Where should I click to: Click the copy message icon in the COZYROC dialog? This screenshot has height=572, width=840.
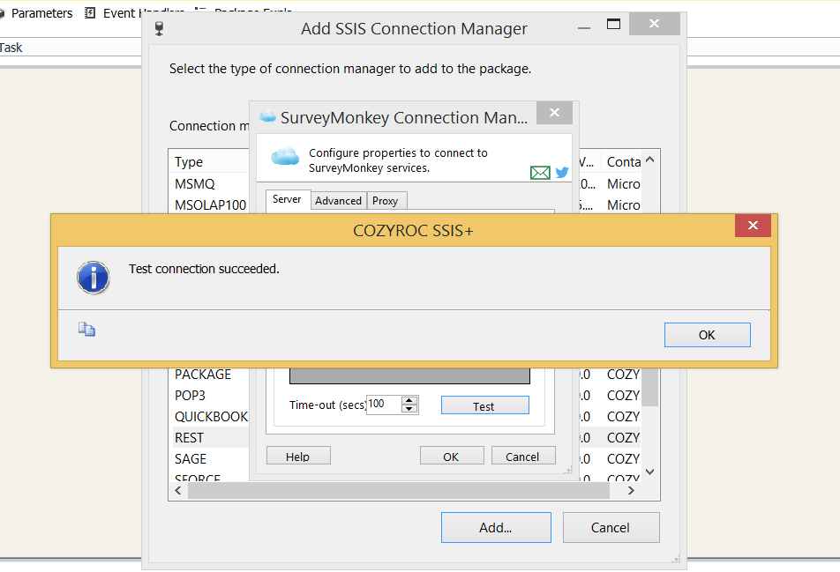click(x=86, y=329)
